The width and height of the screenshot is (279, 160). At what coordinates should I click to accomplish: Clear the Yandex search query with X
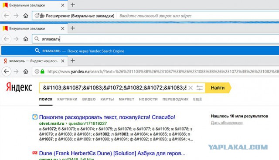click(x=191, y=88)
